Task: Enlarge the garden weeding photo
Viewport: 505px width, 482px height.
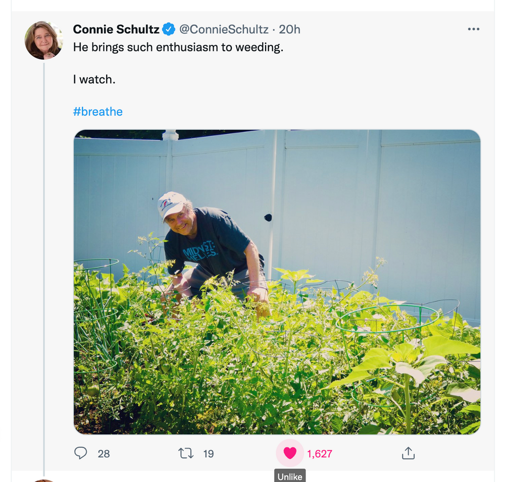Action: 277,282
